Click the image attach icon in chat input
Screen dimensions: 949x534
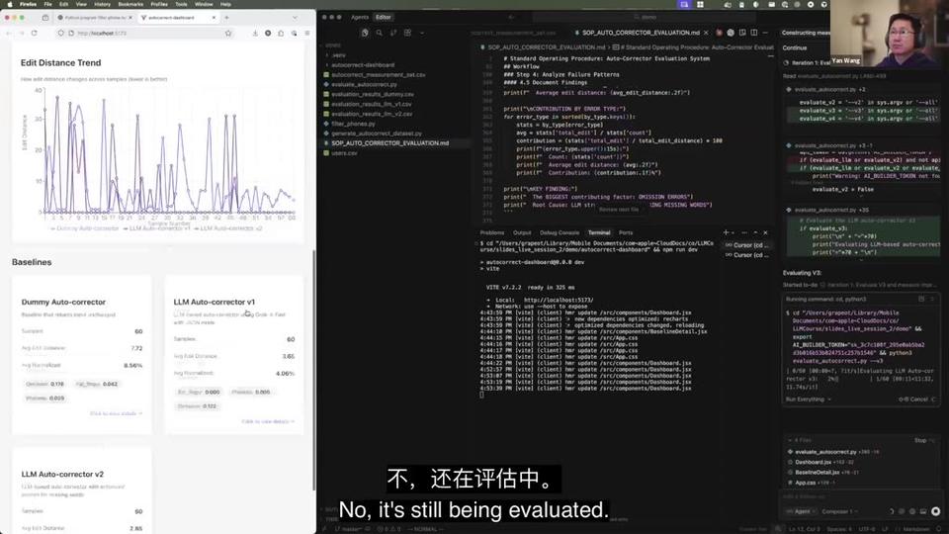coord(923,511)
